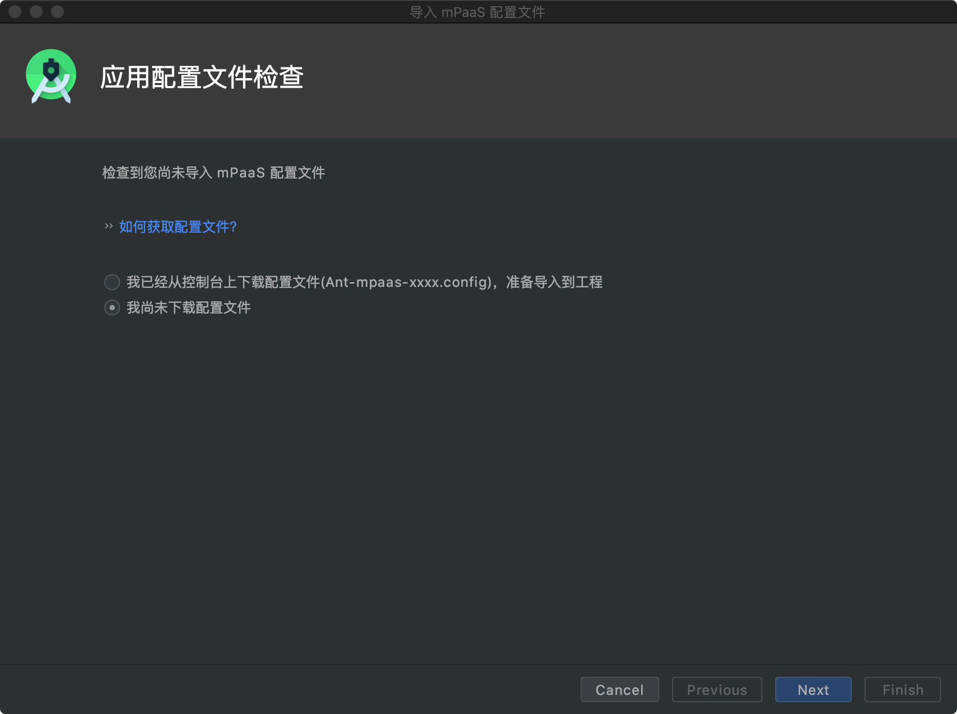The width and height of the screenshot is (957, 714).
Task: Maximize the dialog with the third title-bar button
Action: pyautogui.click(x=57, y=12)
